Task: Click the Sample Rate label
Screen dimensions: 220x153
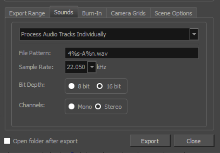Action: (36, 67)
